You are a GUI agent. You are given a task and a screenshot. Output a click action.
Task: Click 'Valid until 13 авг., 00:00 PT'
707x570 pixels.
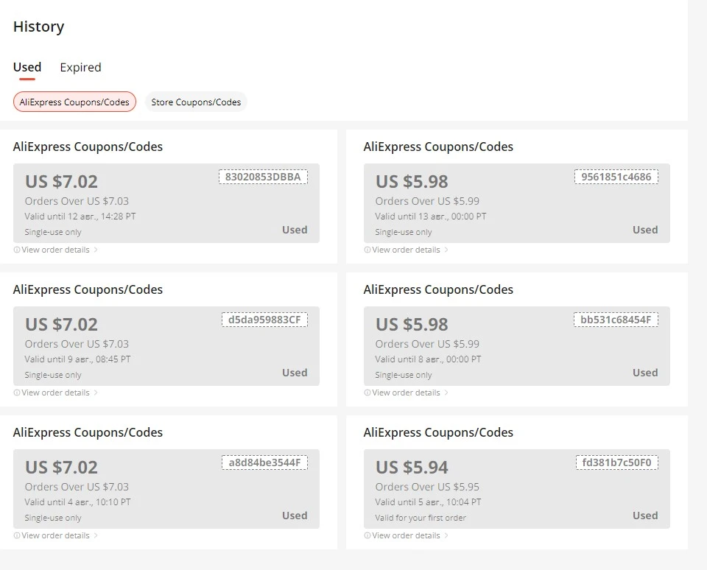tap(431, 217)
